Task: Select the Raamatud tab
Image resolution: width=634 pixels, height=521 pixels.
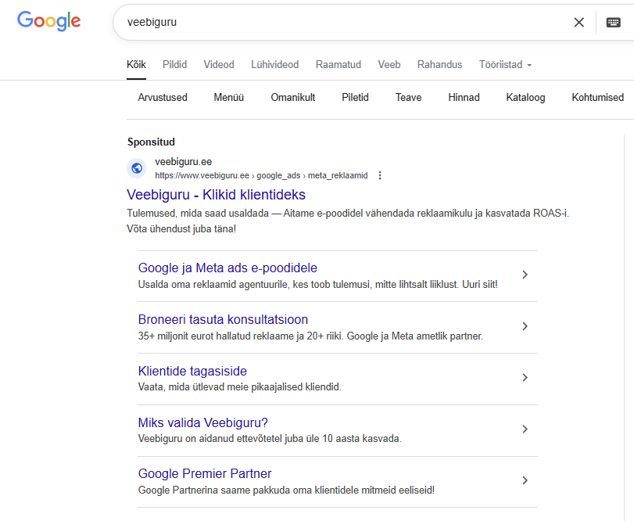Action: coord(338,65)
